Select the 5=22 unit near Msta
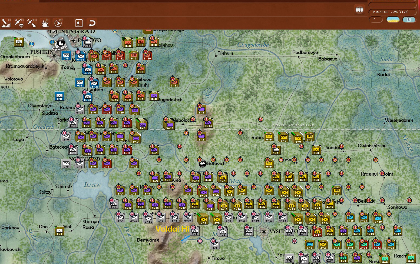 [216, 192]
